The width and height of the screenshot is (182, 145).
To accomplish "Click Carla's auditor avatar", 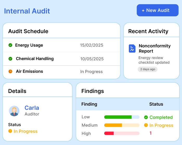I will tap(14, 111).
